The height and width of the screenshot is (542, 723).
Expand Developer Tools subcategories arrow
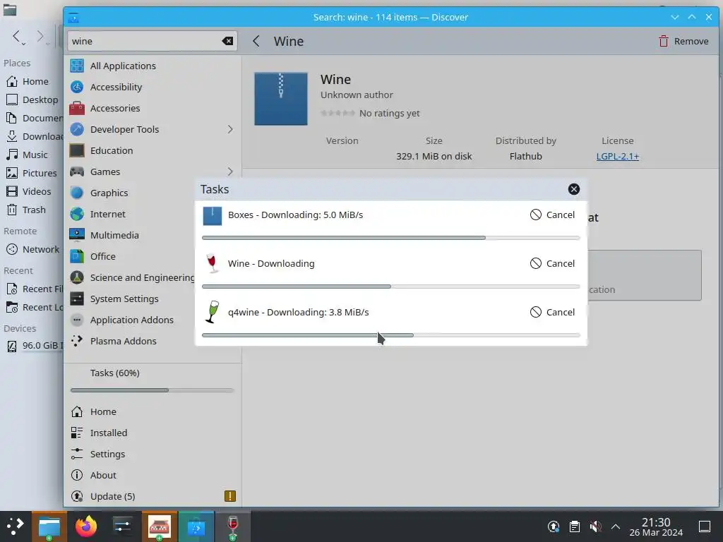(229, 130)
